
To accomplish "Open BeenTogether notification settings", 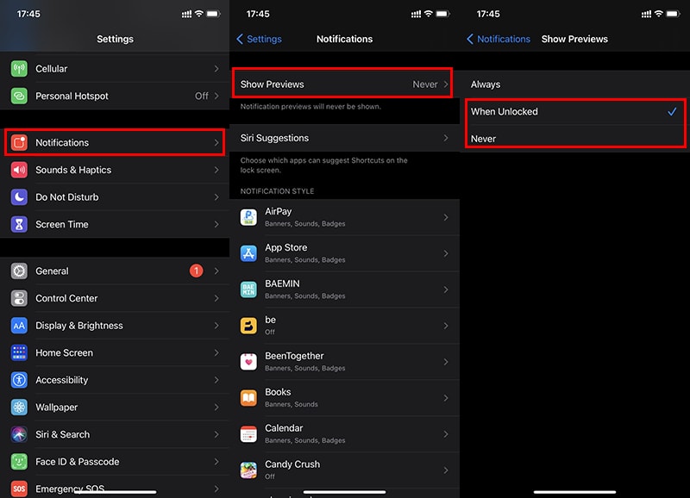I will pyautogui.click(x=344, y=362).
